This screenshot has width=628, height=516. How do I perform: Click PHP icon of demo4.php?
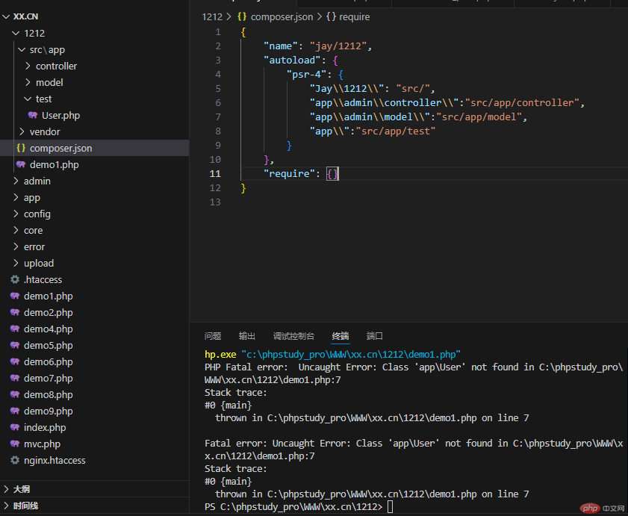pyautogui.click(x=15, y=329)
